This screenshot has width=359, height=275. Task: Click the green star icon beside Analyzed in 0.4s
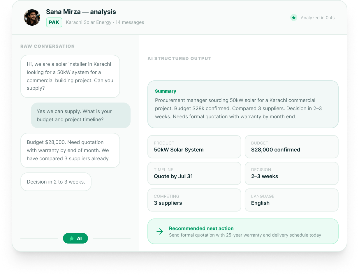tap(294, 18)
